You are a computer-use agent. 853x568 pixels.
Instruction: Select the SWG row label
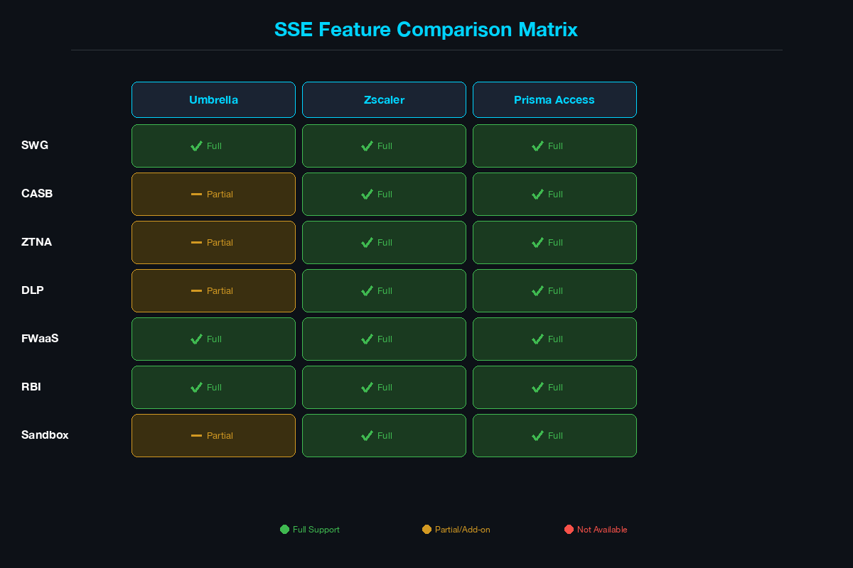(x=35, y=146)
